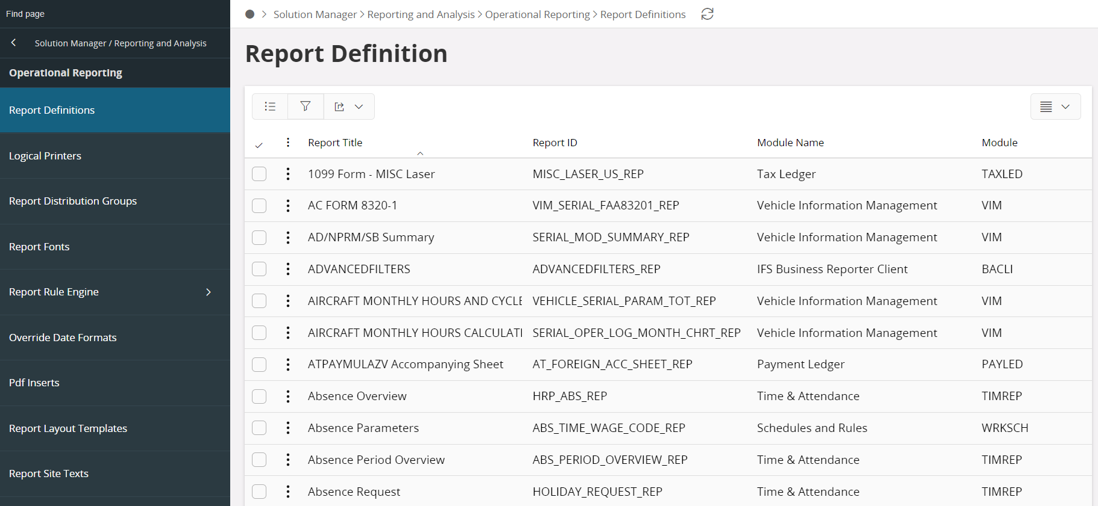Expand the export options dropdown arrow
This screenshot has width=1098, height=506.
pos(359,106)
